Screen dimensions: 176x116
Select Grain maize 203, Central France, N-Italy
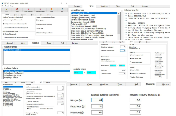pyautogui.click(x=88, y=33)
